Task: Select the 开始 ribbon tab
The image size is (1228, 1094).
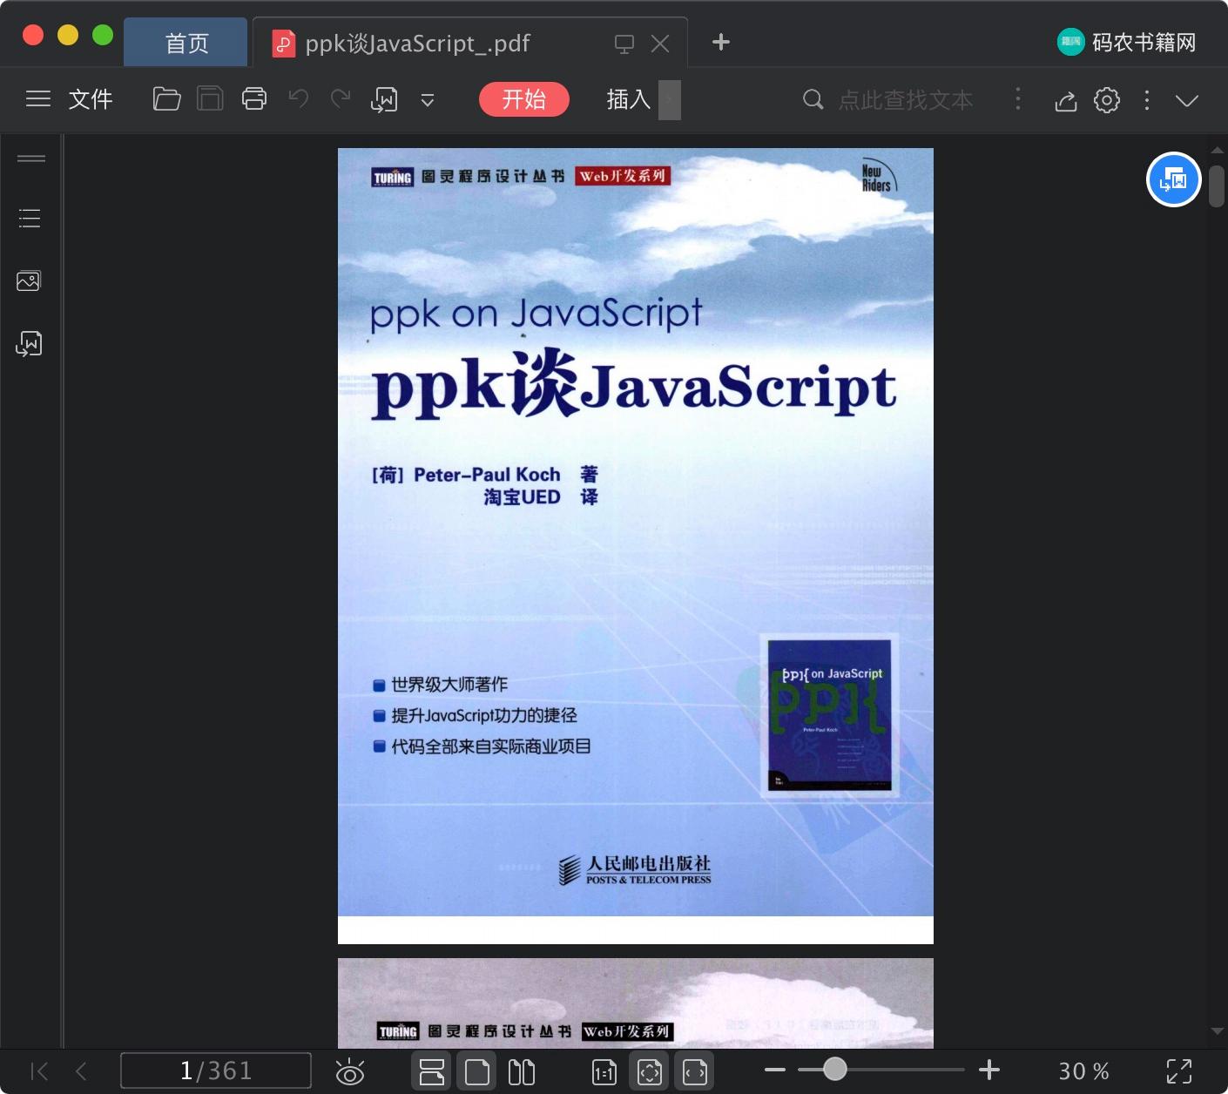Action: coord(524,99)
